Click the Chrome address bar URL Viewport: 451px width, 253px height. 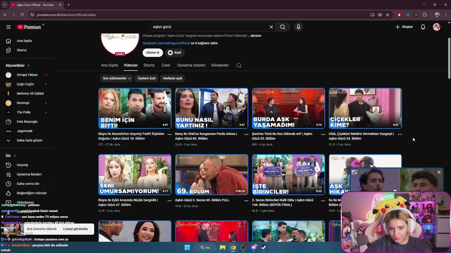[67, 15]
